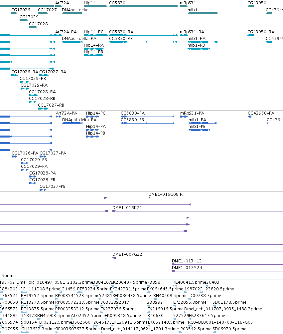Select the CG17027-RB transcript label
Viewport: 283px width, 334px height.
(x=51, y=105)
